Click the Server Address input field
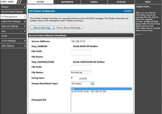The height and width of the screenshot is (114, 162). pyautogui.click(x=81, y=41)
